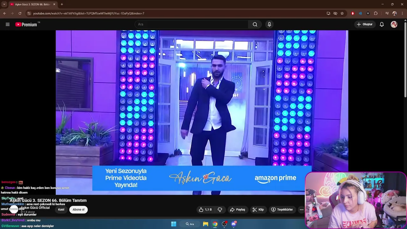Open the three-dot more actions menu under video
Screen dimensions: 407x229
click(x=301, y=210)
